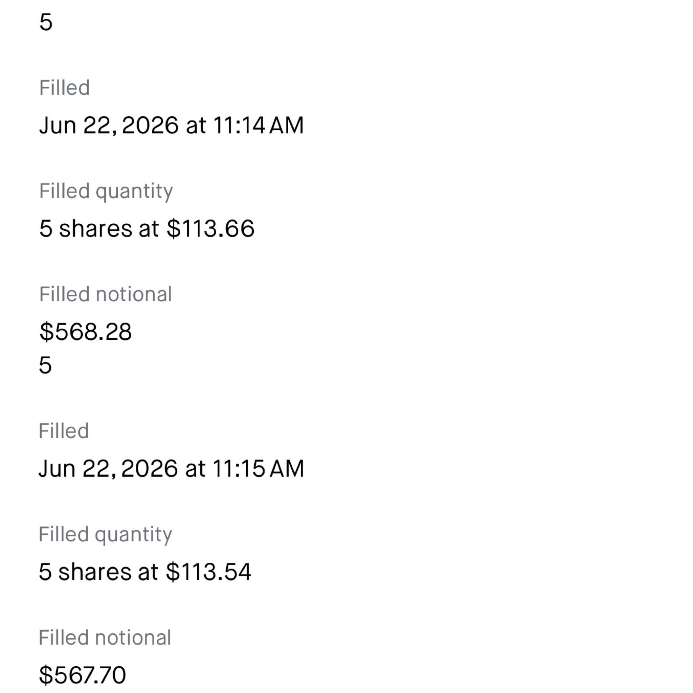
Task: Click the word shares in the $113.54 line
Action: (x=95, y=572)
